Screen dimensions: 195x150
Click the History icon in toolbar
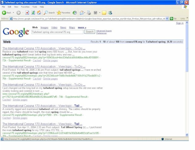75,13
